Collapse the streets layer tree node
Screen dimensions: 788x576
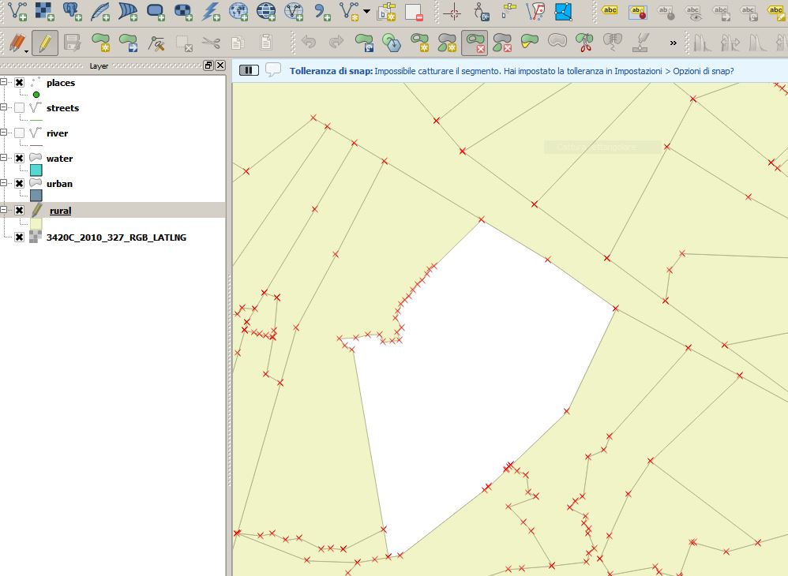point(4,107)
